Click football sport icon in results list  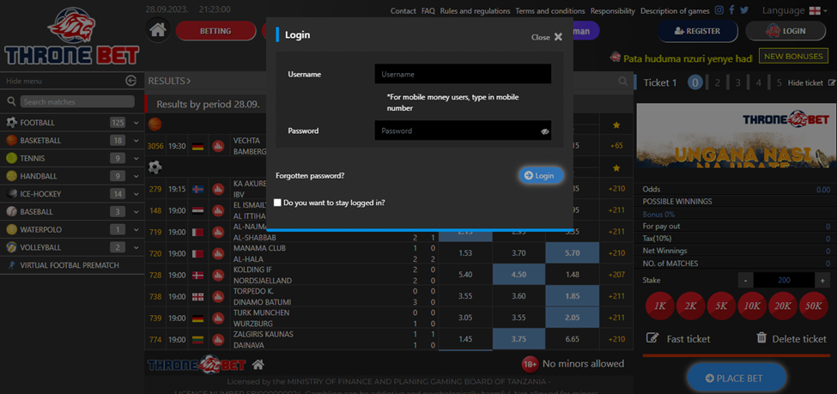(x=155, y=167)
